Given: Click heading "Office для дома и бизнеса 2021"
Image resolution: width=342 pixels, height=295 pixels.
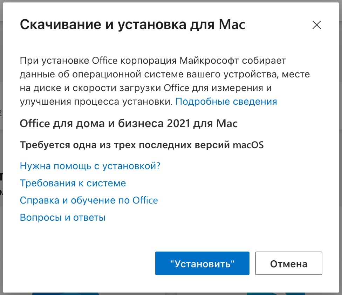Looking at the screenshot, I should coord(128,123).
